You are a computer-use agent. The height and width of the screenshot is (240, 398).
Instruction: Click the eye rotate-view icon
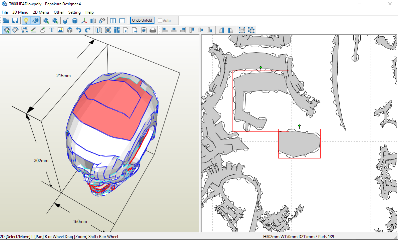[x=102, y=21]
